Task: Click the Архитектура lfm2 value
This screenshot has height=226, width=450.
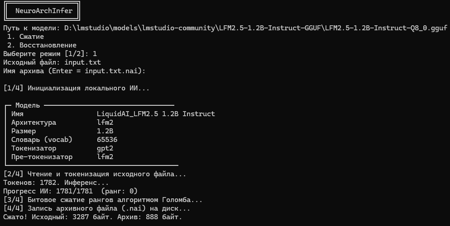Action: coord(105,122)
